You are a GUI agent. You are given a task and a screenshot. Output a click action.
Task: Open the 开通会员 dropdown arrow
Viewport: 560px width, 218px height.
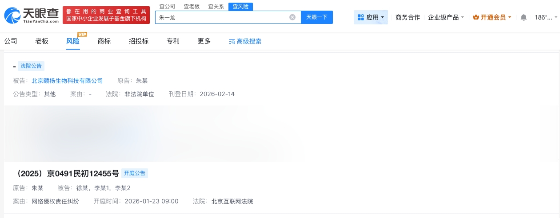(510, 17)
